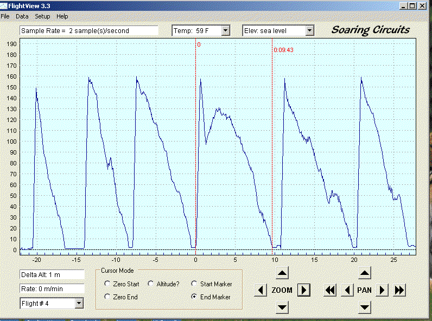Click the zoom up arrow button
The image size is (432, 321).
pos(282,273)
